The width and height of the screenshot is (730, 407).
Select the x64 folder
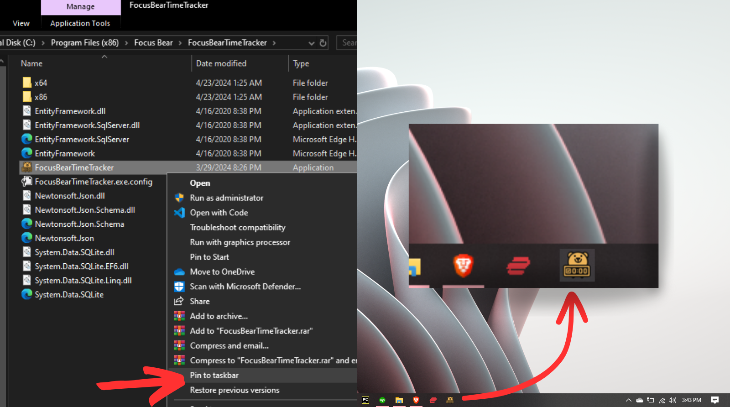tap(41, 83)
